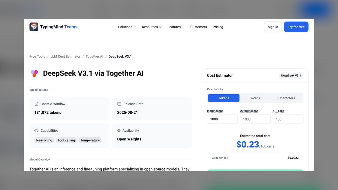
Task: Click the Sign in button
Action: pos(273,27)
